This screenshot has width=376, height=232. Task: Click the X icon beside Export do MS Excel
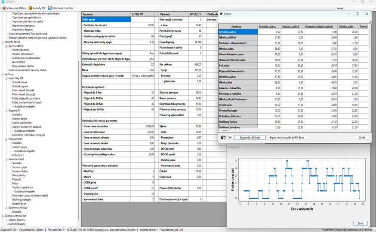click(230, 138)
